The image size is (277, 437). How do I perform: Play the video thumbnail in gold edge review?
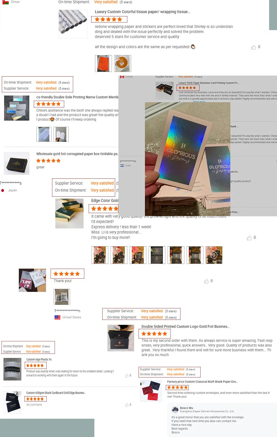coord(214,255)
